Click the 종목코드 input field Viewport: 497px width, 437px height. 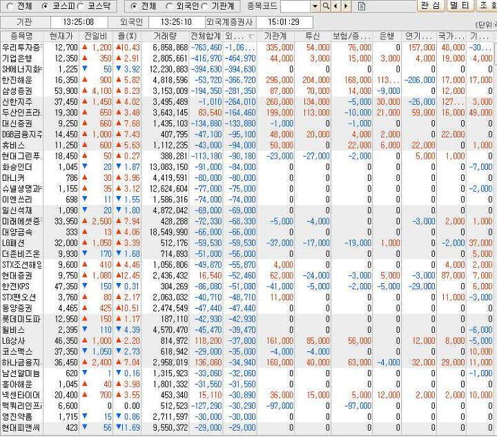tap(295, 6)
